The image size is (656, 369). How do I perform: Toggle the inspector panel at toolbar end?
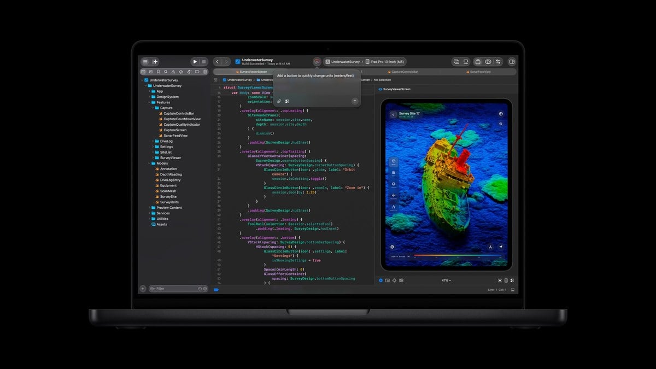[512, 62]
